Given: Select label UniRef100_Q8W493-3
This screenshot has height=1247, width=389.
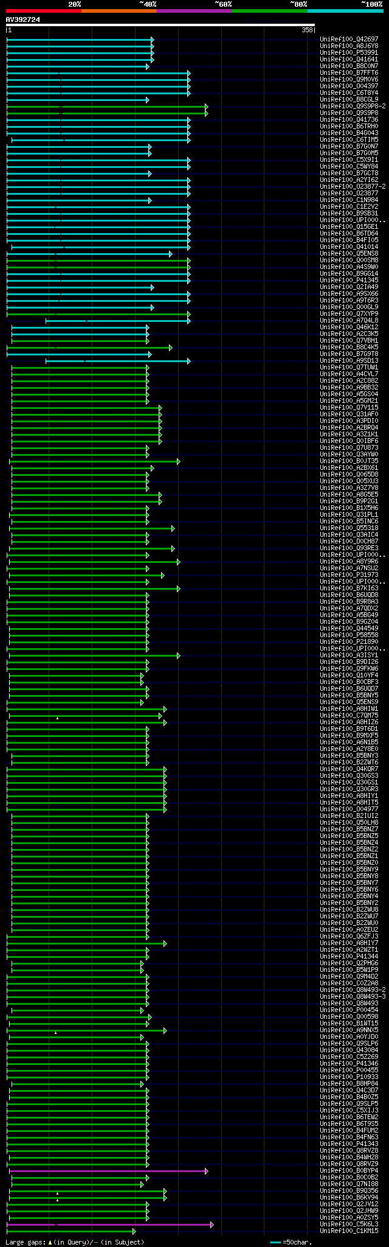Looking at the screenshot, I should pyautogui.click(x=353, y=997).
